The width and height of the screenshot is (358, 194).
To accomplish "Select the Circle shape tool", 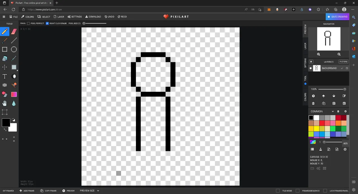I will point(14,50).
